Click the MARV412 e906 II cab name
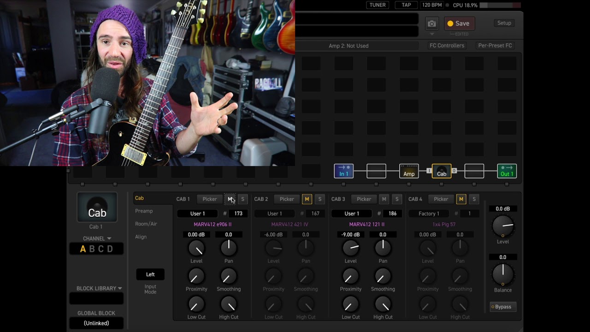This screenshot has width=590, height=332. [x=212, y=225]
